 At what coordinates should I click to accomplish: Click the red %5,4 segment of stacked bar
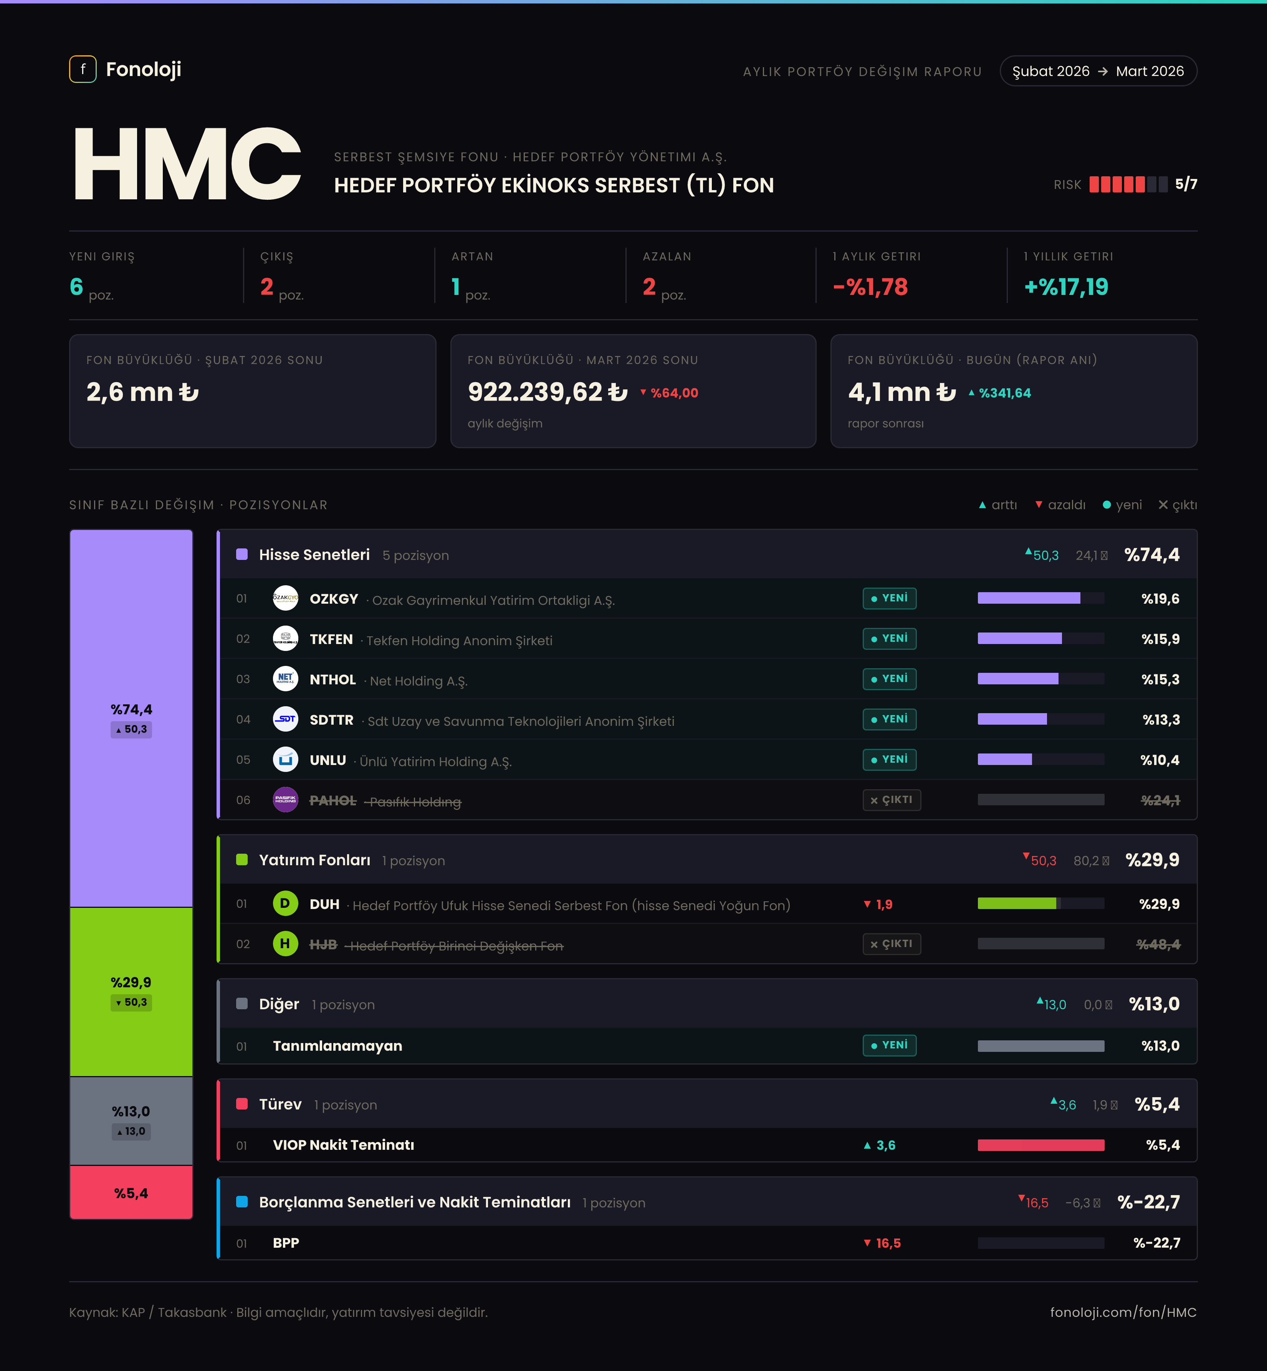coord(131,1193)
